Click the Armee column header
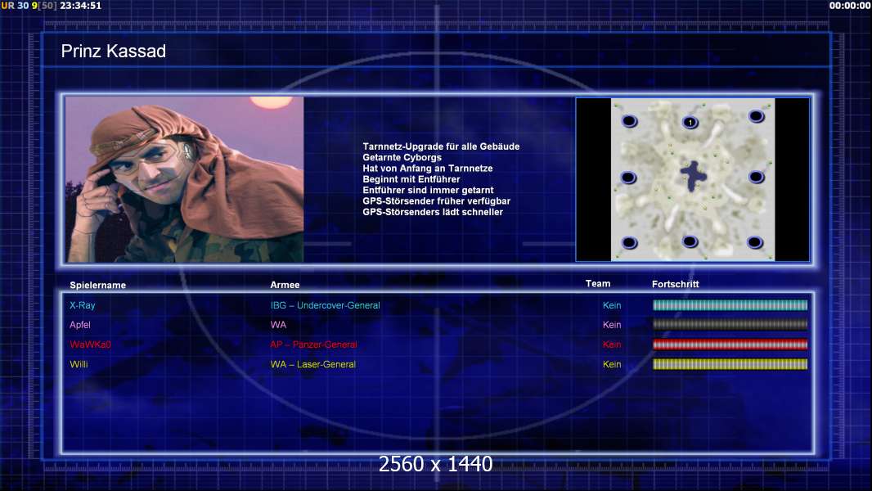 [285, 285]
